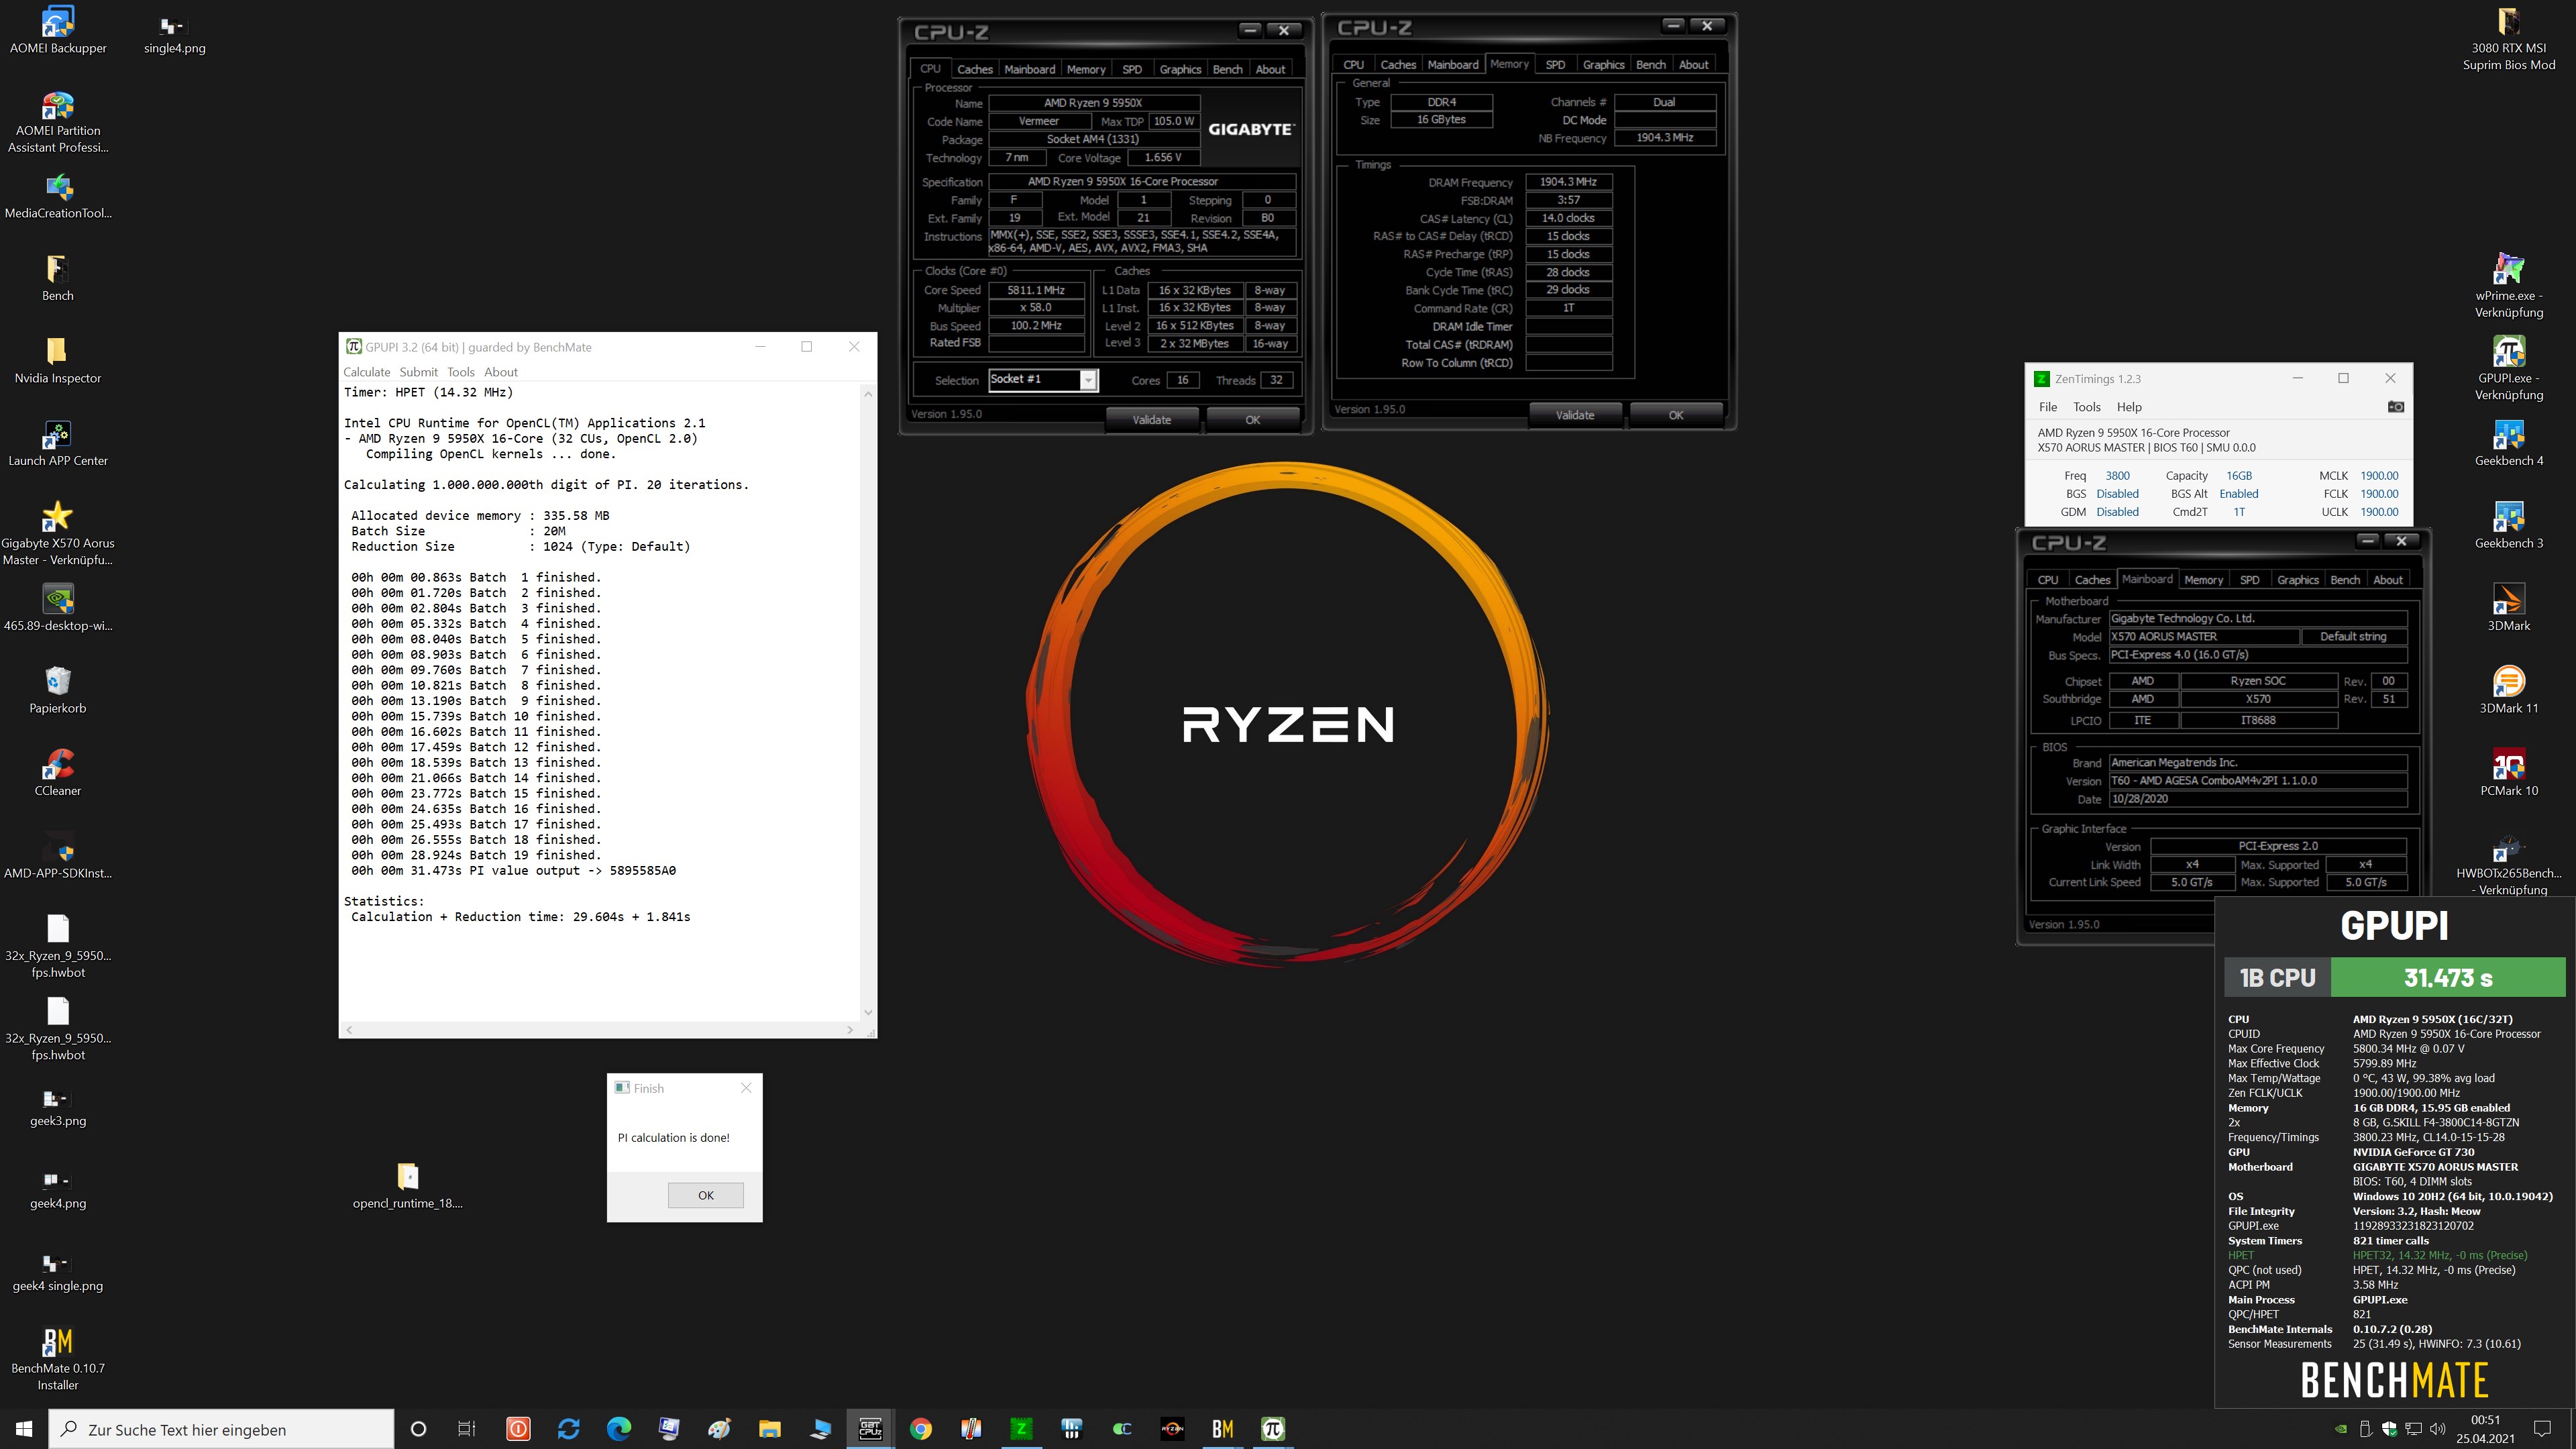This screenshot has width=2576, height=1449.
Task: Open the Windows Start menu
Action: 24,1429
